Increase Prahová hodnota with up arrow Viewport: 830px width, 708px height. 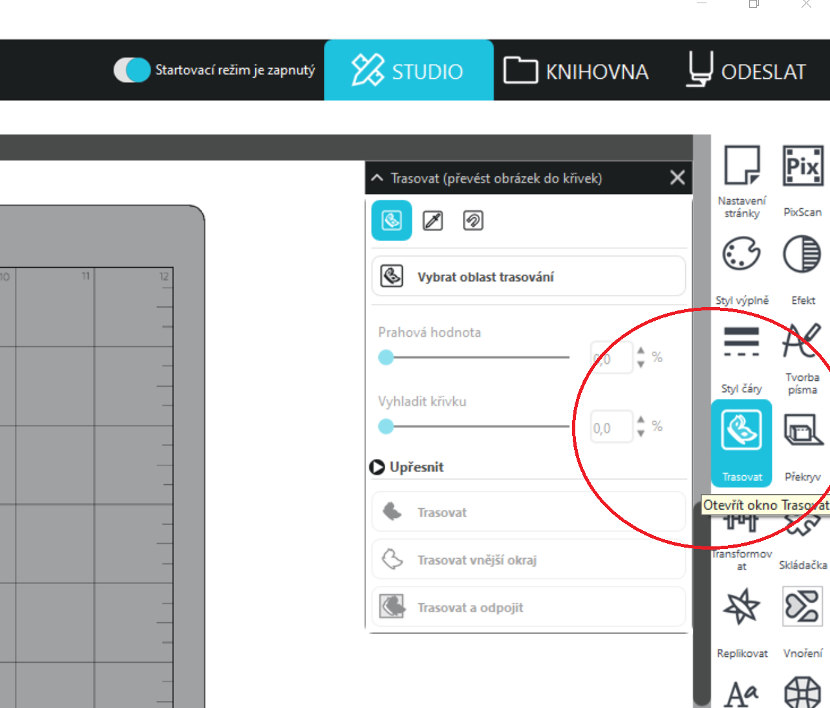(x=641, y=351)
